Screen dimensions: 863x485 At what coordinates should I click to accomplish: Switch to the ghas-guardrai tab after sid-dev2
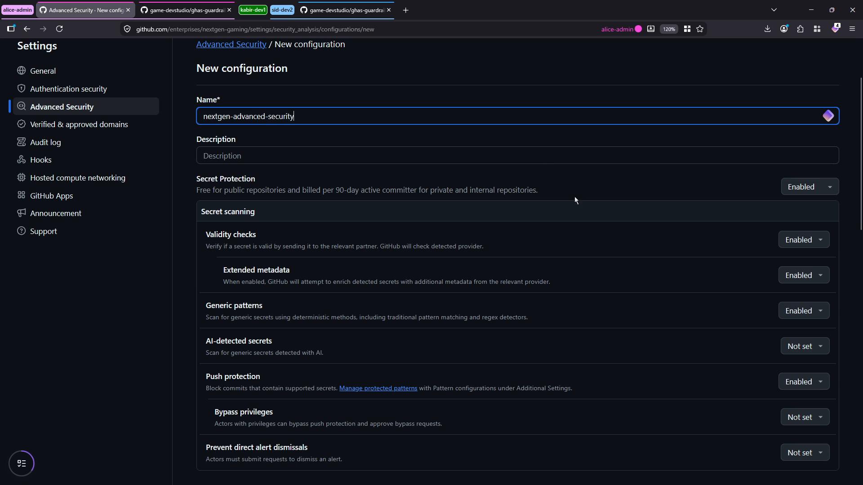click(x=346, y=10)
